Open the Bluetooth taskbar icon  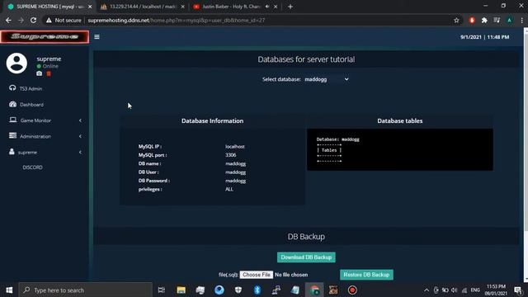(257, 290)
